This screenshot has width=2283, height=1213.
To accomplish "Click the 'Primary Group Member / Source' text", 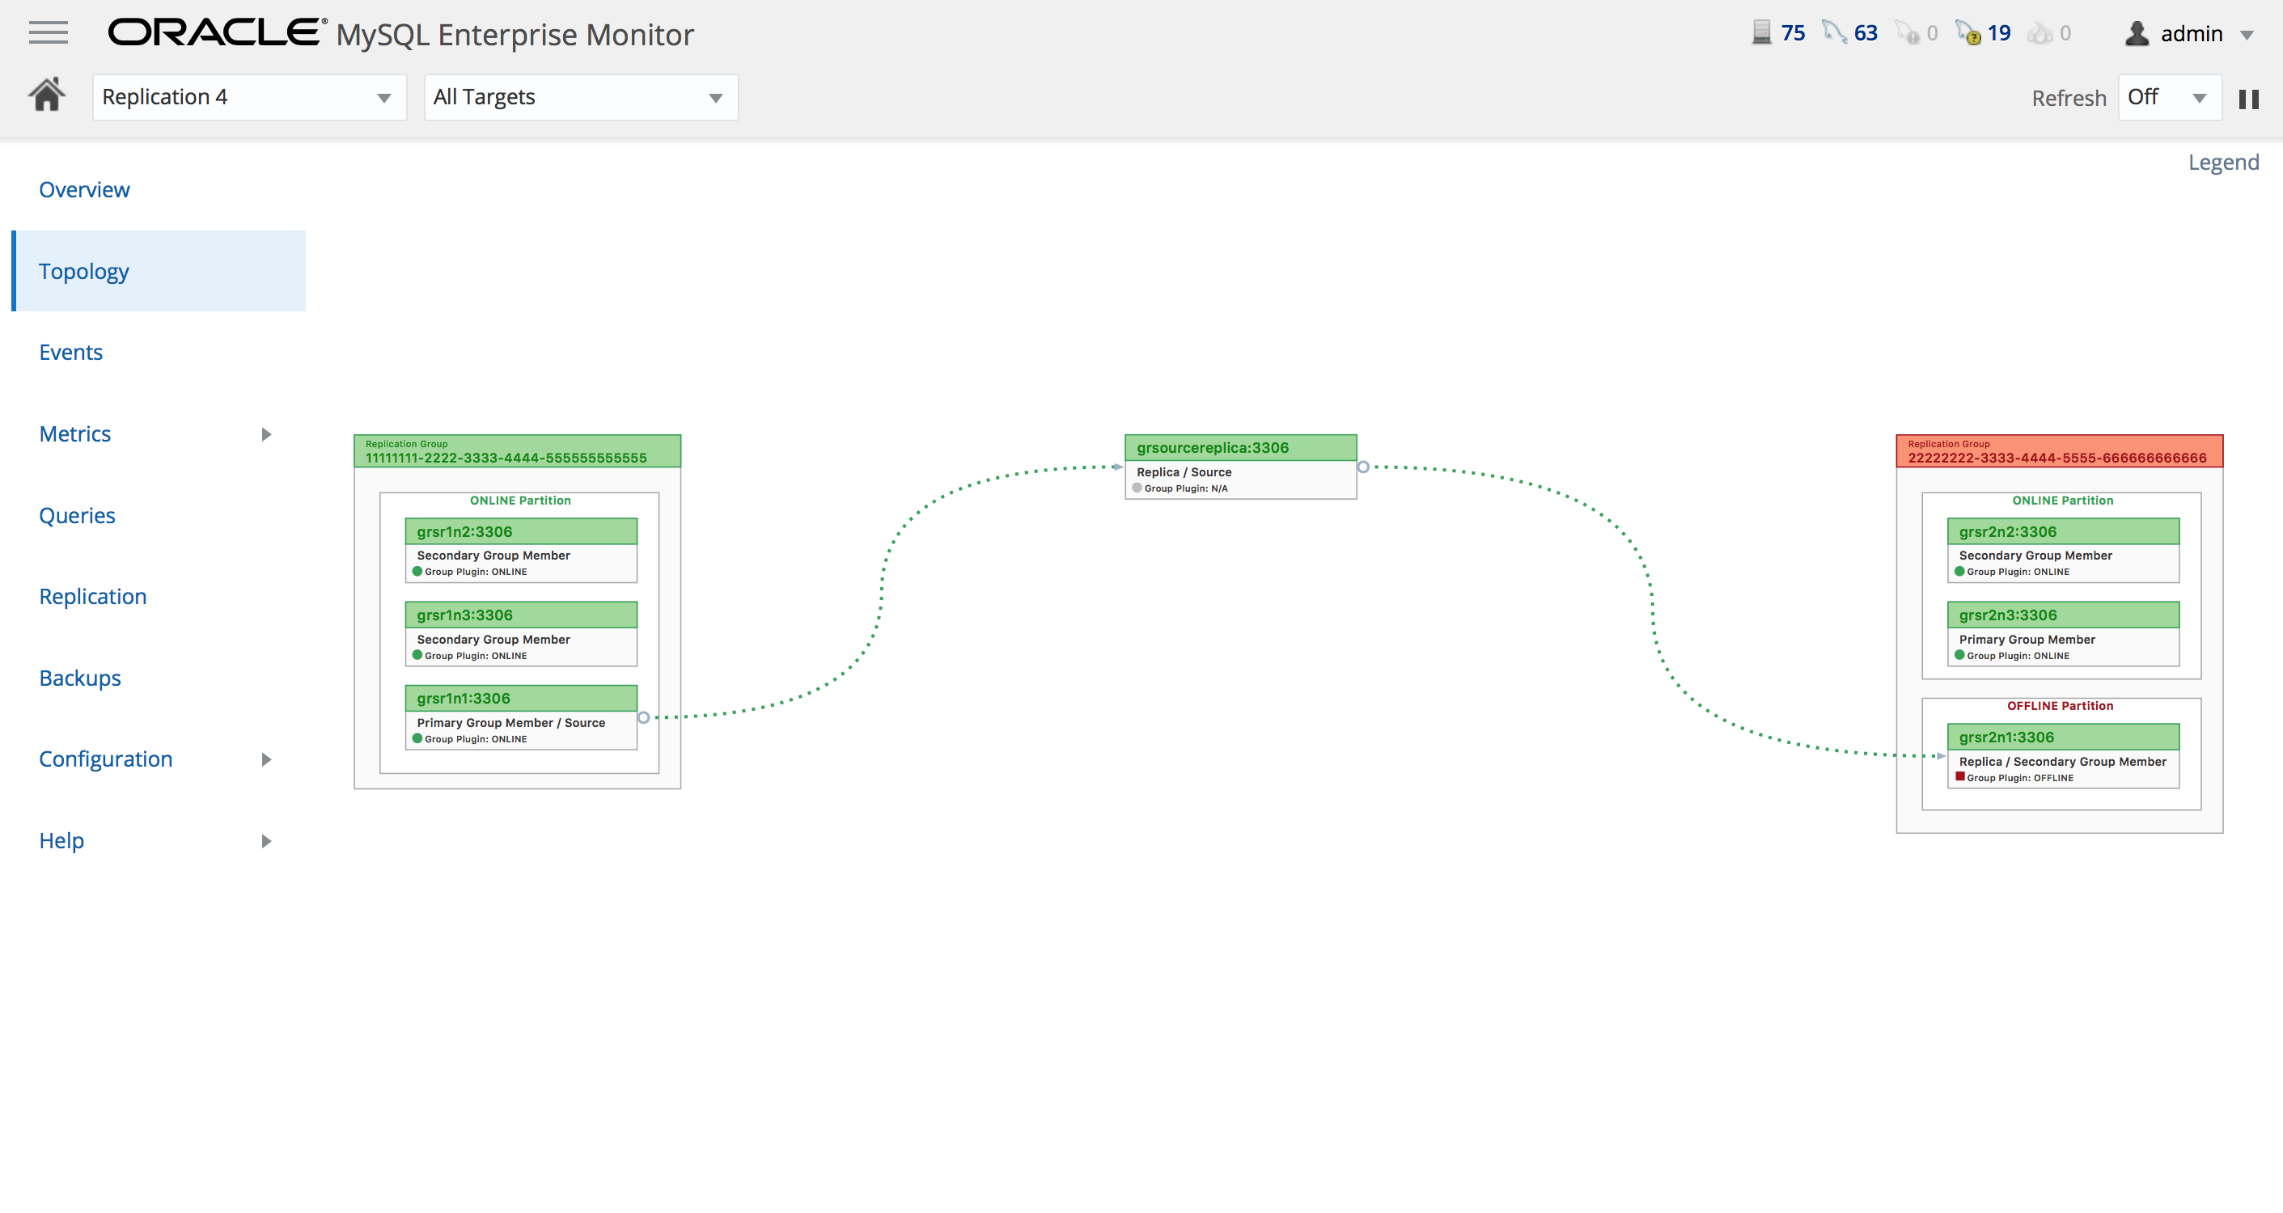I will (511, 723).
